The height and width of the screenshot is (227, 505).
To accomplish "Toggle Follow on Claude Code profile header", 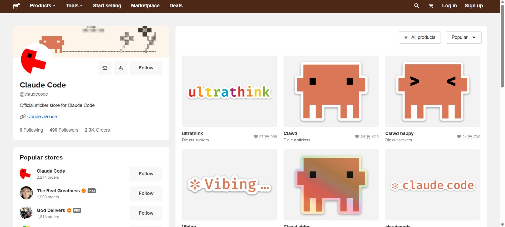I will point(146,68).
